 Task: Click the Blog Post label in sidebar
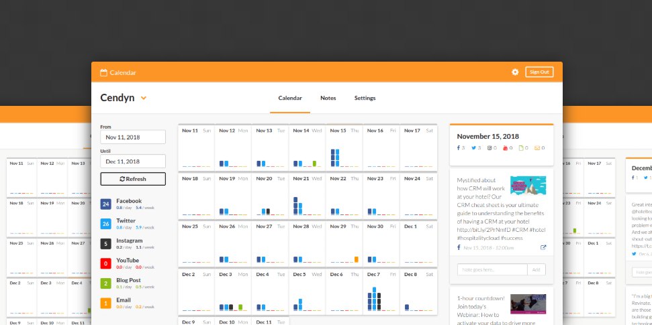(128, 280)
